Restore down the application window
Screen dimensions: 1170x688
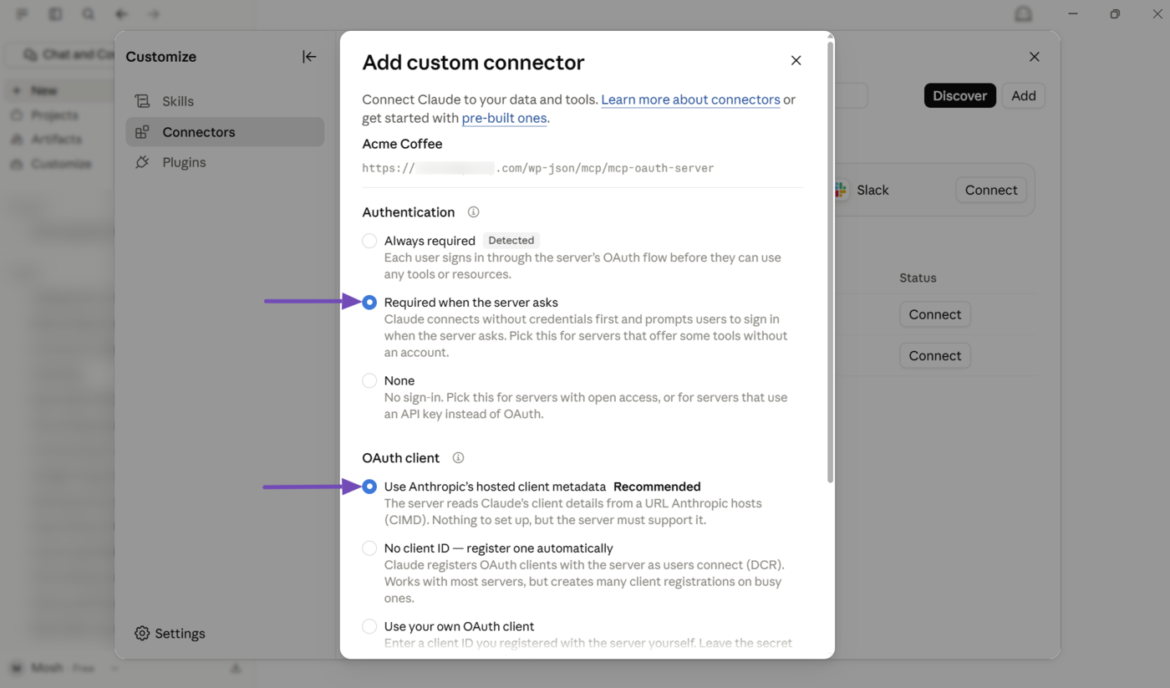point(1115,14)
